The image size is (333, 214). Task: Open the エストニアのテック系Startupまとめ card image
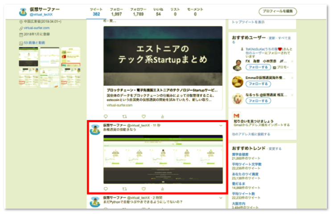(x=163, y=56)
